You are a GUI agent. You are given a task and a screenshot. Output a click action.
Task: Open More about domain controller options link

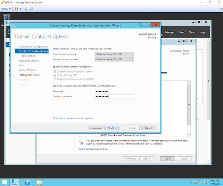coord(73,118)
